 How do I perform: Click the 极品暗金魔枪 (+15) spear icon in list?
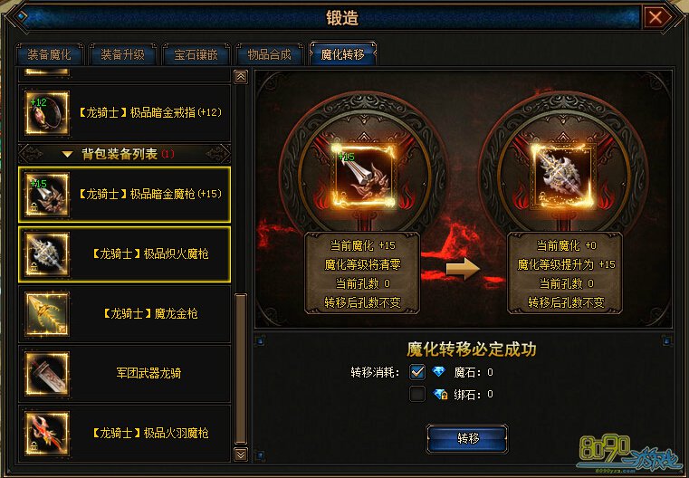tap(47, 194)
